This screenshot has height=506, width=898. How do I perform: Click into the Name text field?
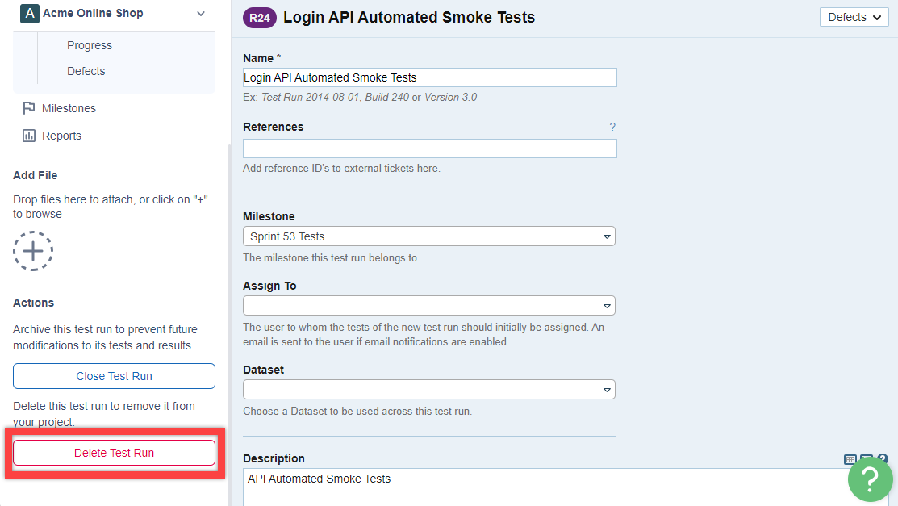(429, 77)
